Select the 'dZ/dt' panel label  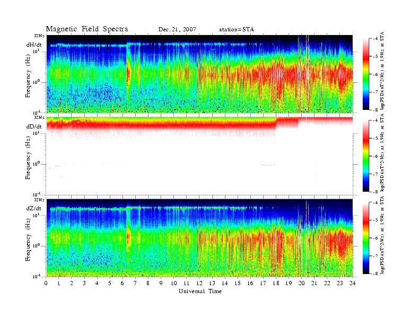pyautogui.click(x=34, y=208)
